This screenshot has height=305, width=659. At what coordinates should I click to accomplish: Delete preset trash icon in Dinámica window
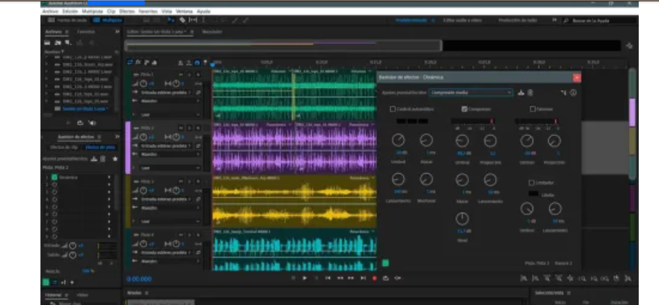point(530,92)
